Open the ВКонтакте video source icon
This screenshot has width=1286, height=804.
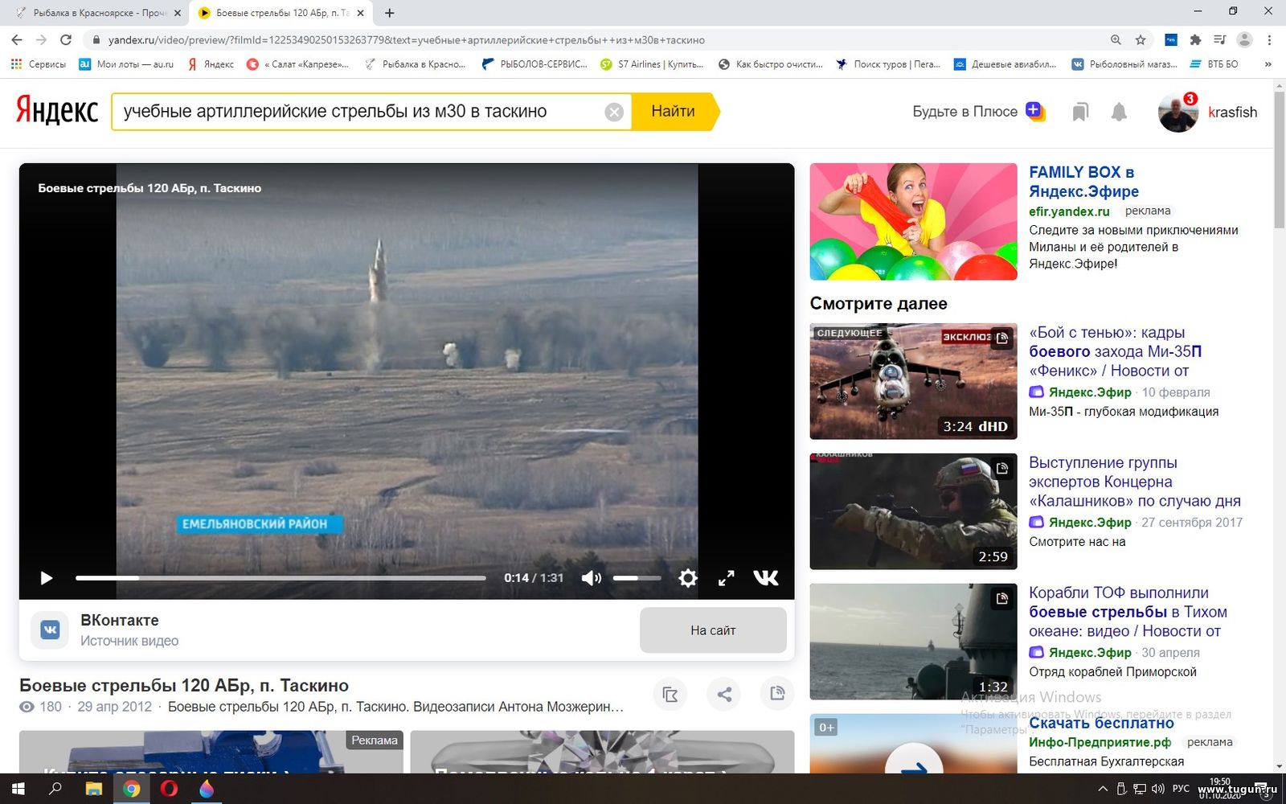tap(50, 630)
